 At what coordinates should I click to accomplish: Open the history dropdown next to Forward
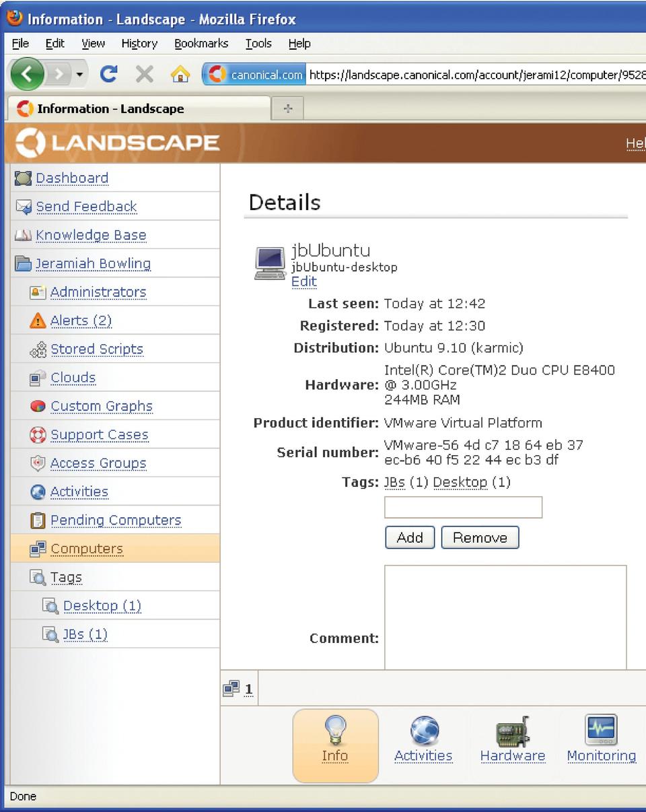[x=80, y=74]
